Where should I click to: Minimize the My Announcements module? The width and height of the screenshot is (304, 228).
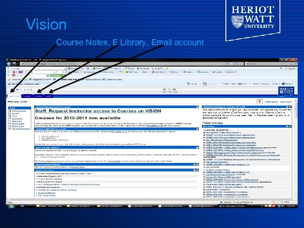tap(195, 170)
